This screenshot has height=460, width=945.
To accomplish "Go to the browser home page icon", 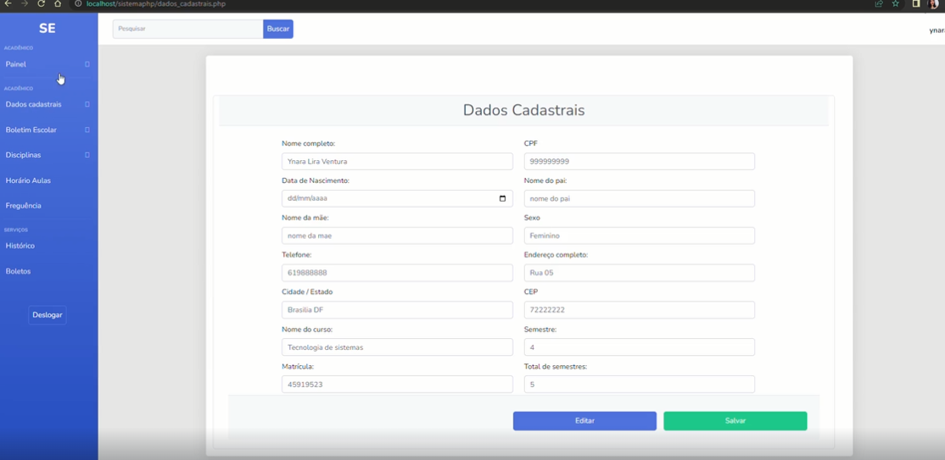I will click(58, 4).
